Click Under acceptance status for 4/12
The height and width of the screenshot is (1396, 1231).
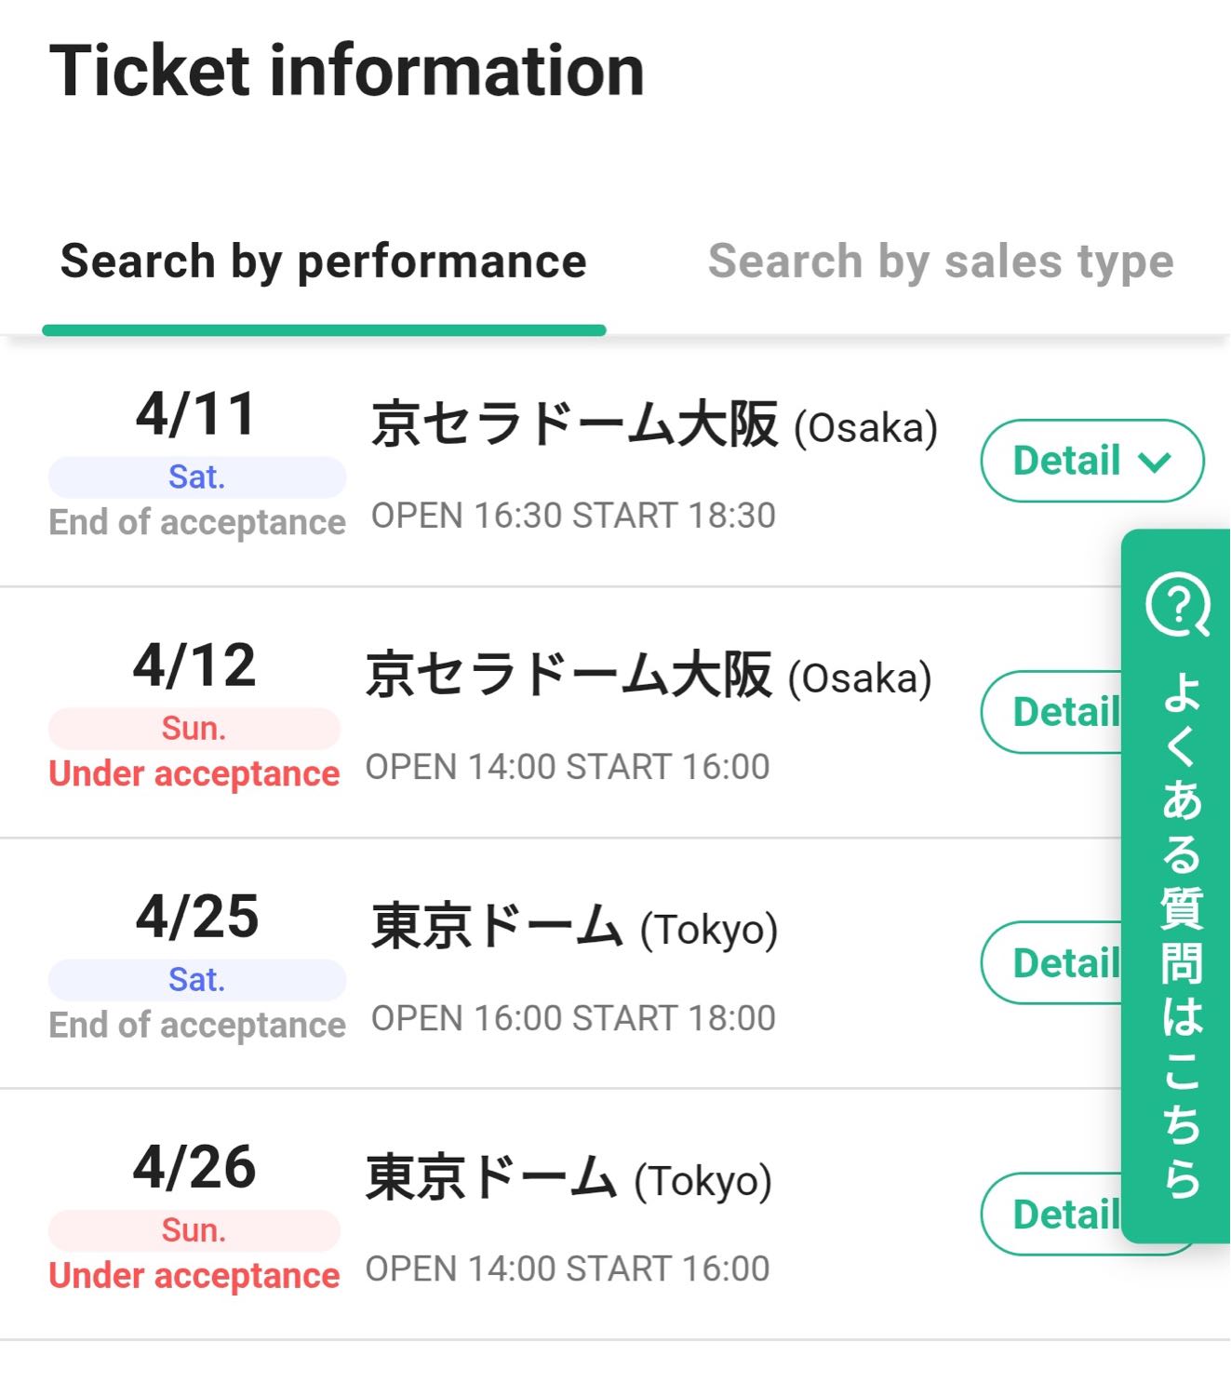[194, 774]
